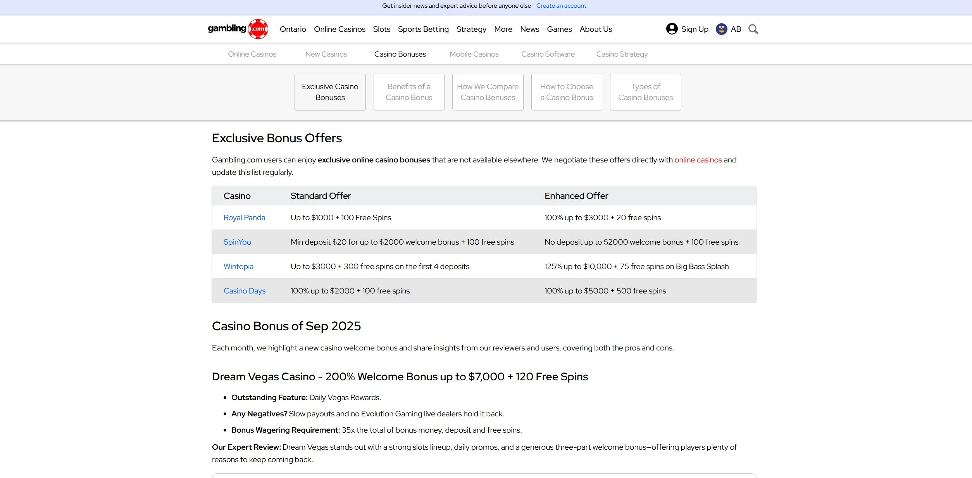The image size is (972, 478).
Task: Click 'Up to $1000 + 100 Free Spins' cell
Action: (x=341, y=217)
